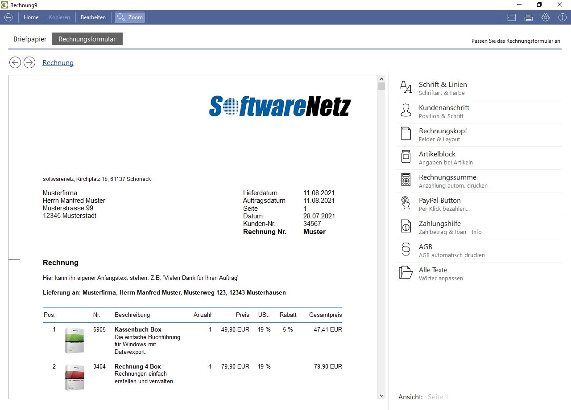Toggle the Zoom button in toolbar
This screenshot has width=571, height=410.
[x=130, y=17]
